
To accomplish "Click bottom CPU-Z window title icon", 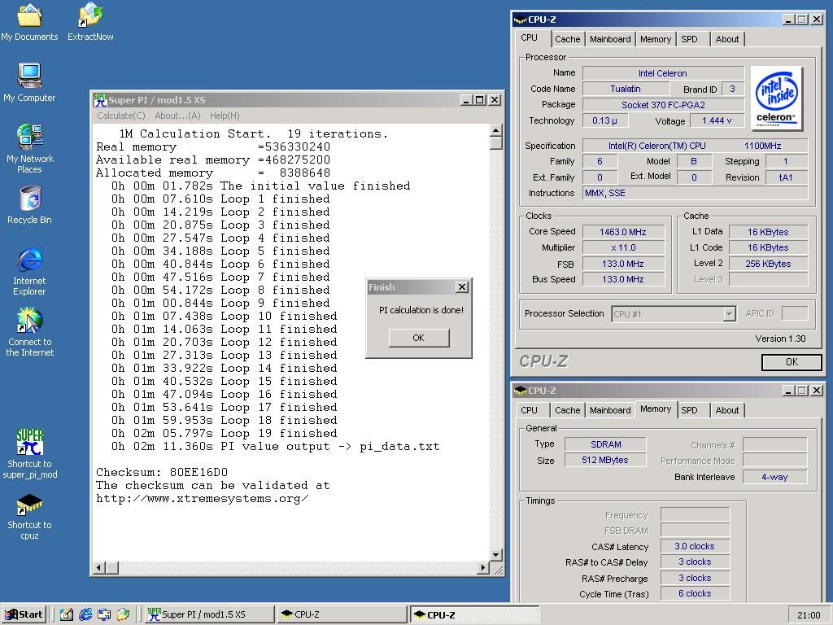I will coord(520,391).
